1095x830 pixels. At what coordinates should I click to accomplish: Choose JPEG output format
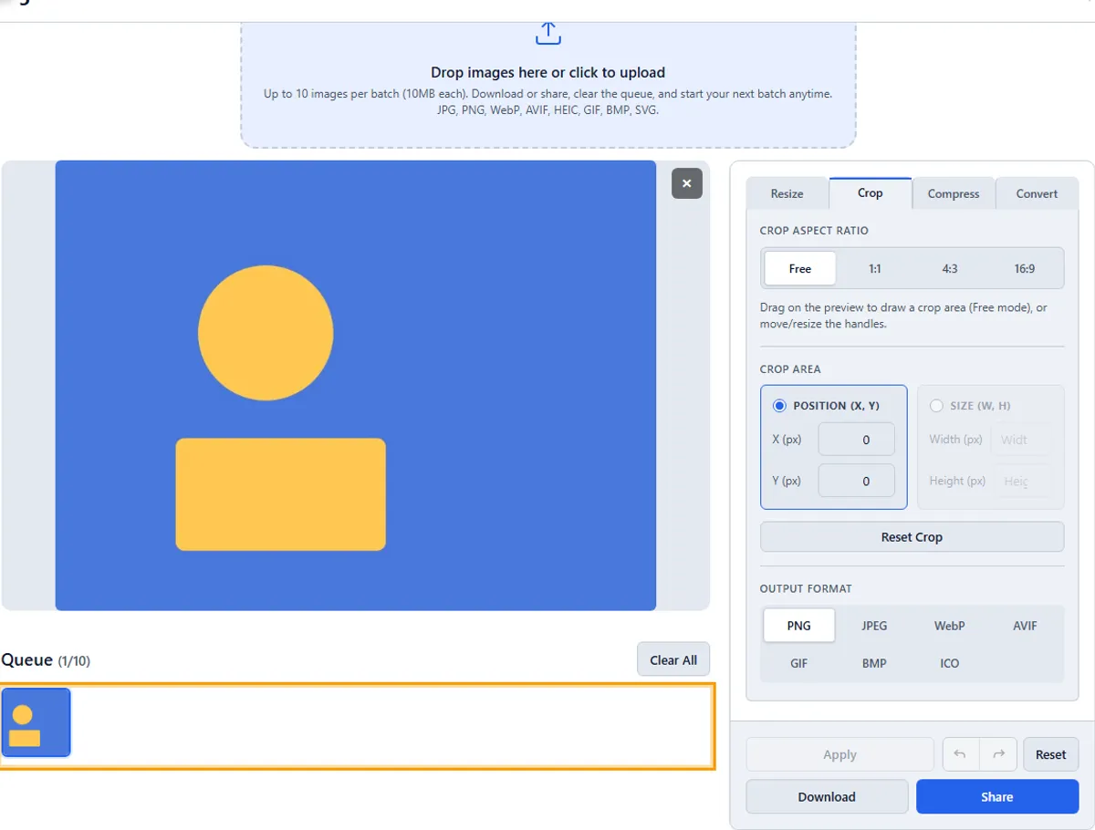[x=874, y=626]
